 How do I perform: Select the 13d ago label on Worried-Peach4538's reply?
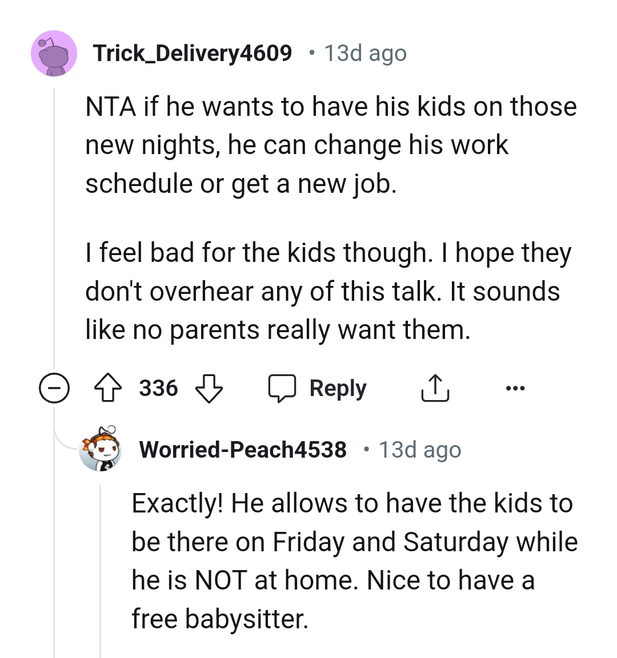click(420, 450)
